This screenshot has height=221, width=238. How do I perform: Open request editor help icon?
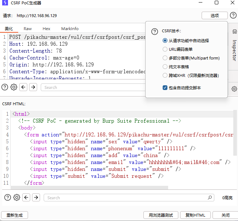pyautogui.click(x=5, y=87)
